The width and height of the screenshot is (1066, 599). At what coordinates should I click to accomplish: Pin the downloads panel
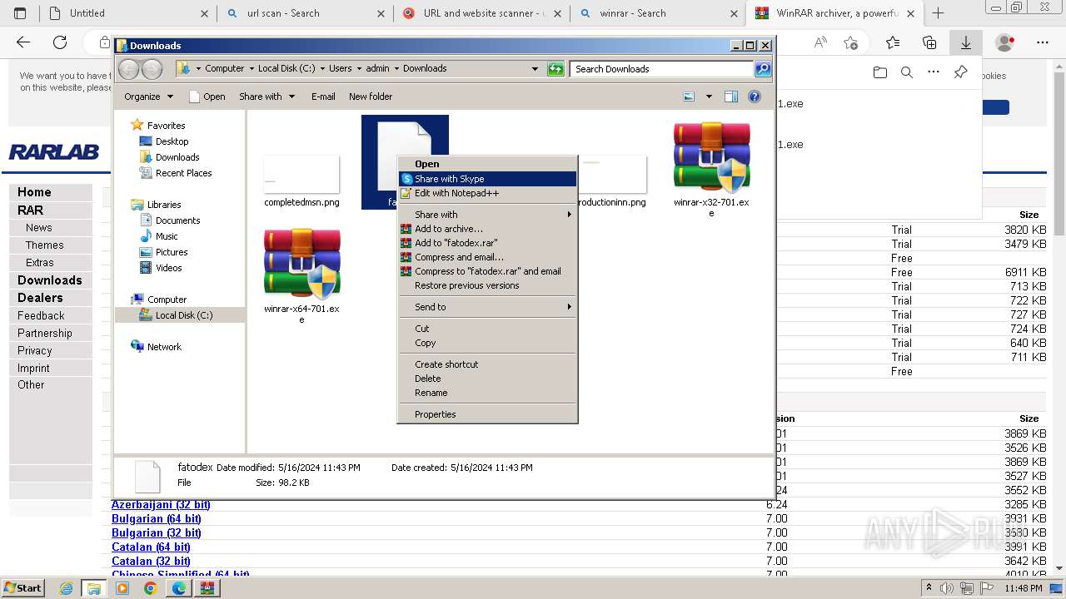pyautogui.click(x=960, y=72)
